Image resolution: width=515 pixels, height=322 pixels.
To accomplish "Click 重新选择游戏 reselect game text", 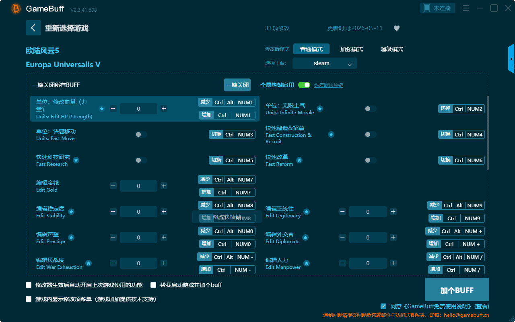I will [67, 28].
